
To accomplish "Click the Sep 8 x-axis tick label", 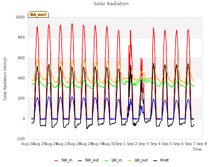I will click(202, 144).
